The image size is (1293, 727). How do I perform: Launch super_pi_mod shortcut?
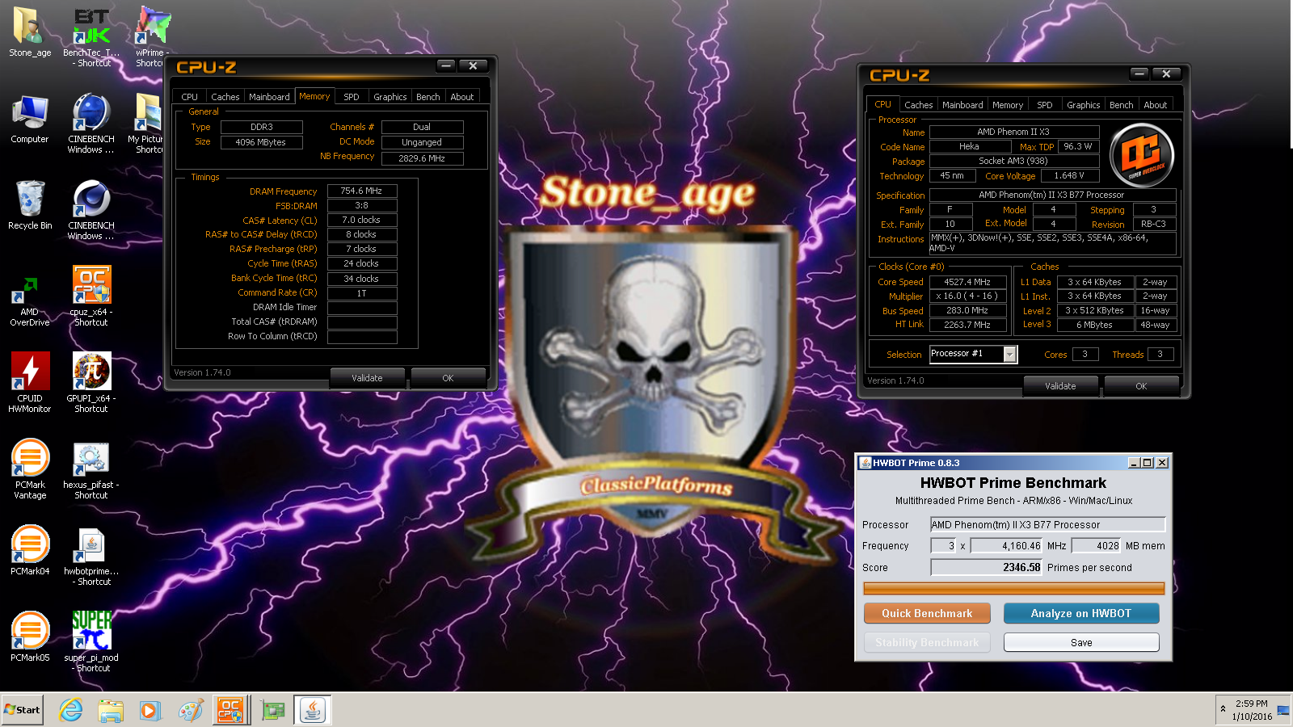(91, 641)
